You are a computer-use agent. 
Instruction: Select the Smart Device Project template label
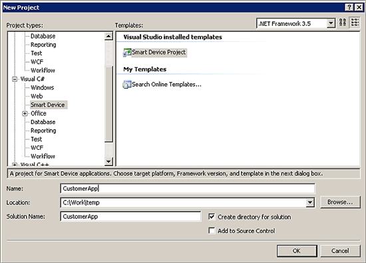click(x=159, y=53)
